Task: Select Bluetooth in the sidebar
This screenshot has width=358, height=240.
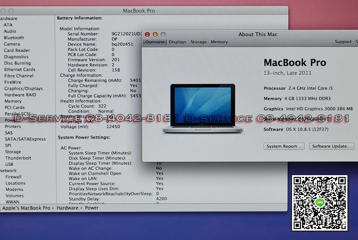Action: 14,38
